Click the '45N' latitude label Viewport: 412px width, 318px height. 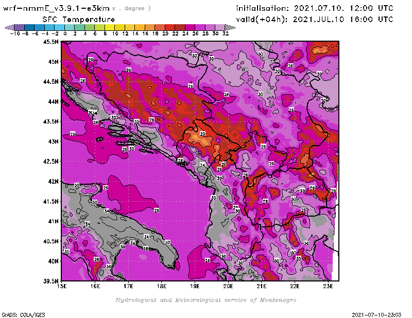[x=54, y=62]
